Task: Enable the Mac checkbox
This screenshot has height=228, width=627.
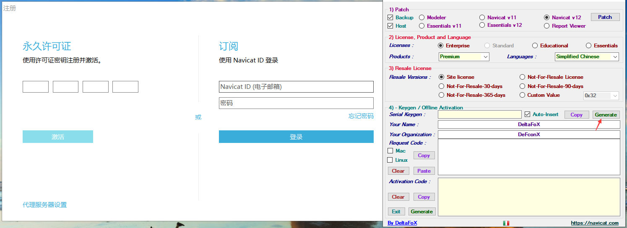Action: click(390, 151)
